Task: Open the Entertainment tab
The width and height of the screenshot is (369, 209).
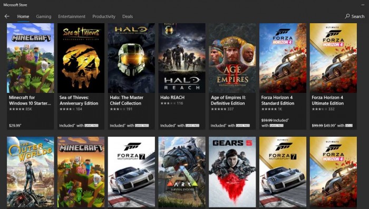Action: pyautogui.click(x=72, y=16)
